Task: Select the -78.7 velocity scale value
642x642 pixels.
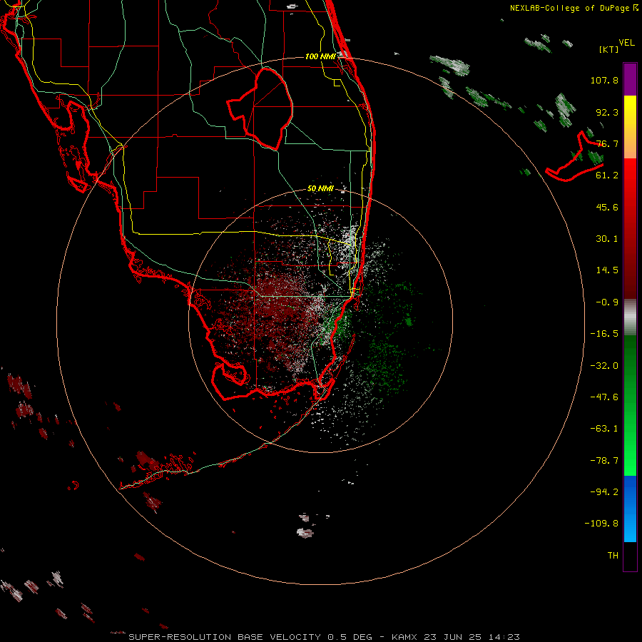Action: (x=604, y=461)
